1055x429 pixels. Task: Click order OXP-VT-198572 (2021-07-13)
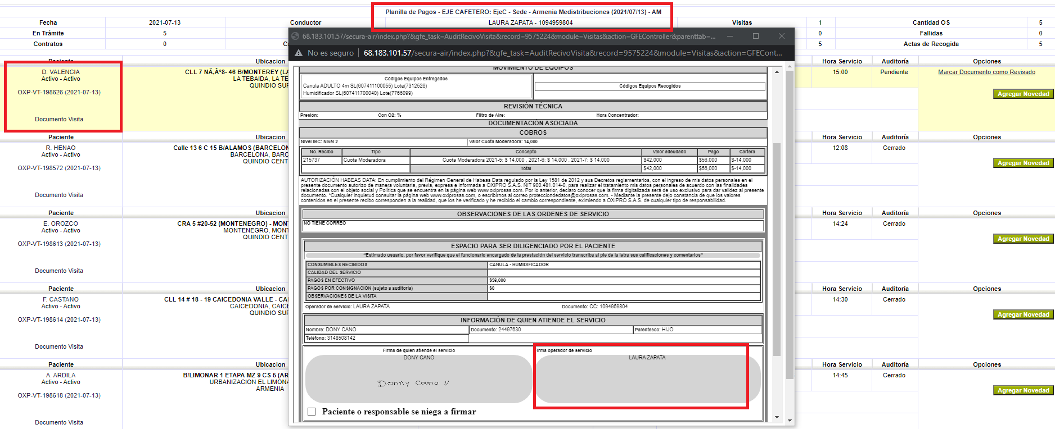59,168
